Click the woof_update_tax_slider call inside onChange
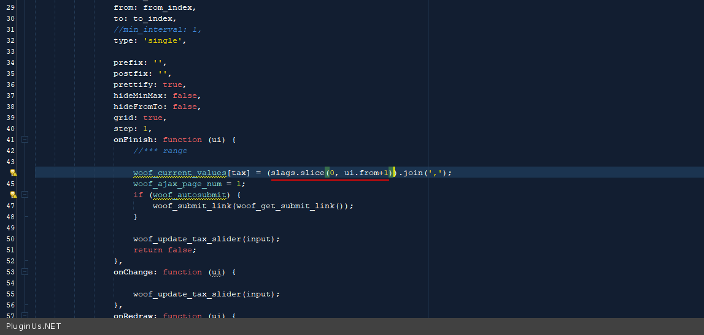The height and width of the screenshot is (335, 704). 188,294
